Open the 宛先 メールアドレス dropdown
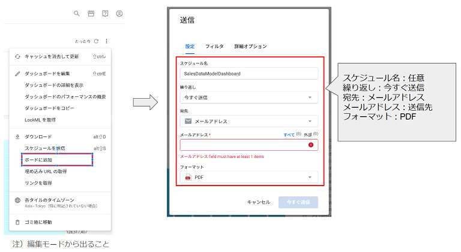The height and width of the screenshot is (252, 461). 249,122
